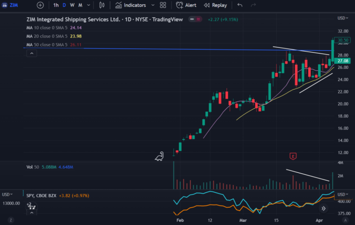The image size is (355, 225).
Task: Click the 27.08 current price label
Action: tap(342, 61)
